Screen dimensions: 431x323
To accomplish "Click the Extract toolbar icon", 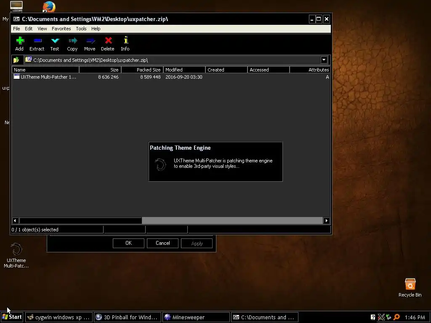I will pos(37,41).
